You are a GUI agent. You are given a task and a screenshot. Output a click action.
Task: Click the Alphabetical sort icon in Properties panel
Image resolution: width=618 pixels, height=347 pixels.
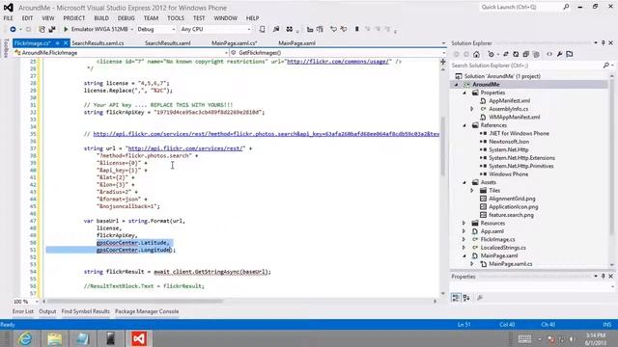coord(466,298)
